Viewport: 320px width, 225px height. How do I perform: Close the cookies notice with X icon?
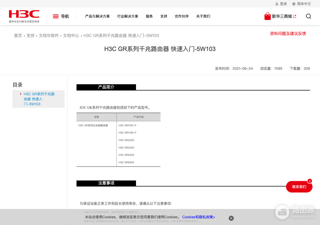click(231, 218)
